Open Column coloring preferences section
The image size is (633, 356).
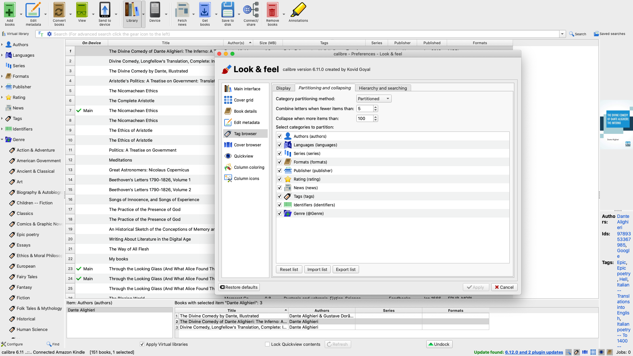point(249,167)
